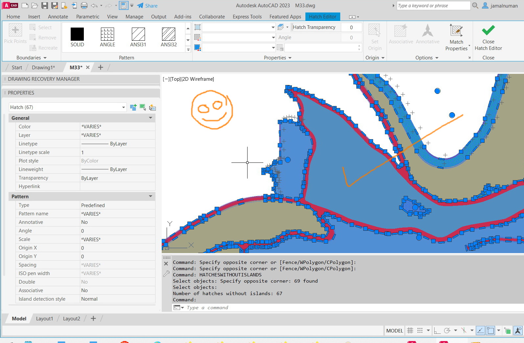Click the green Close Hatch Editor checkmark
Viewport: 524px width, 343px height.
[488, 30]
